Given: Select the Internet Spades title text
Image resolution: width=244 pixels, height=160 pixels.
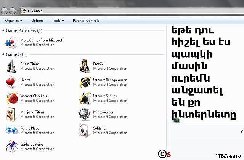Looking at the screenshot, I should click(105, 96).
